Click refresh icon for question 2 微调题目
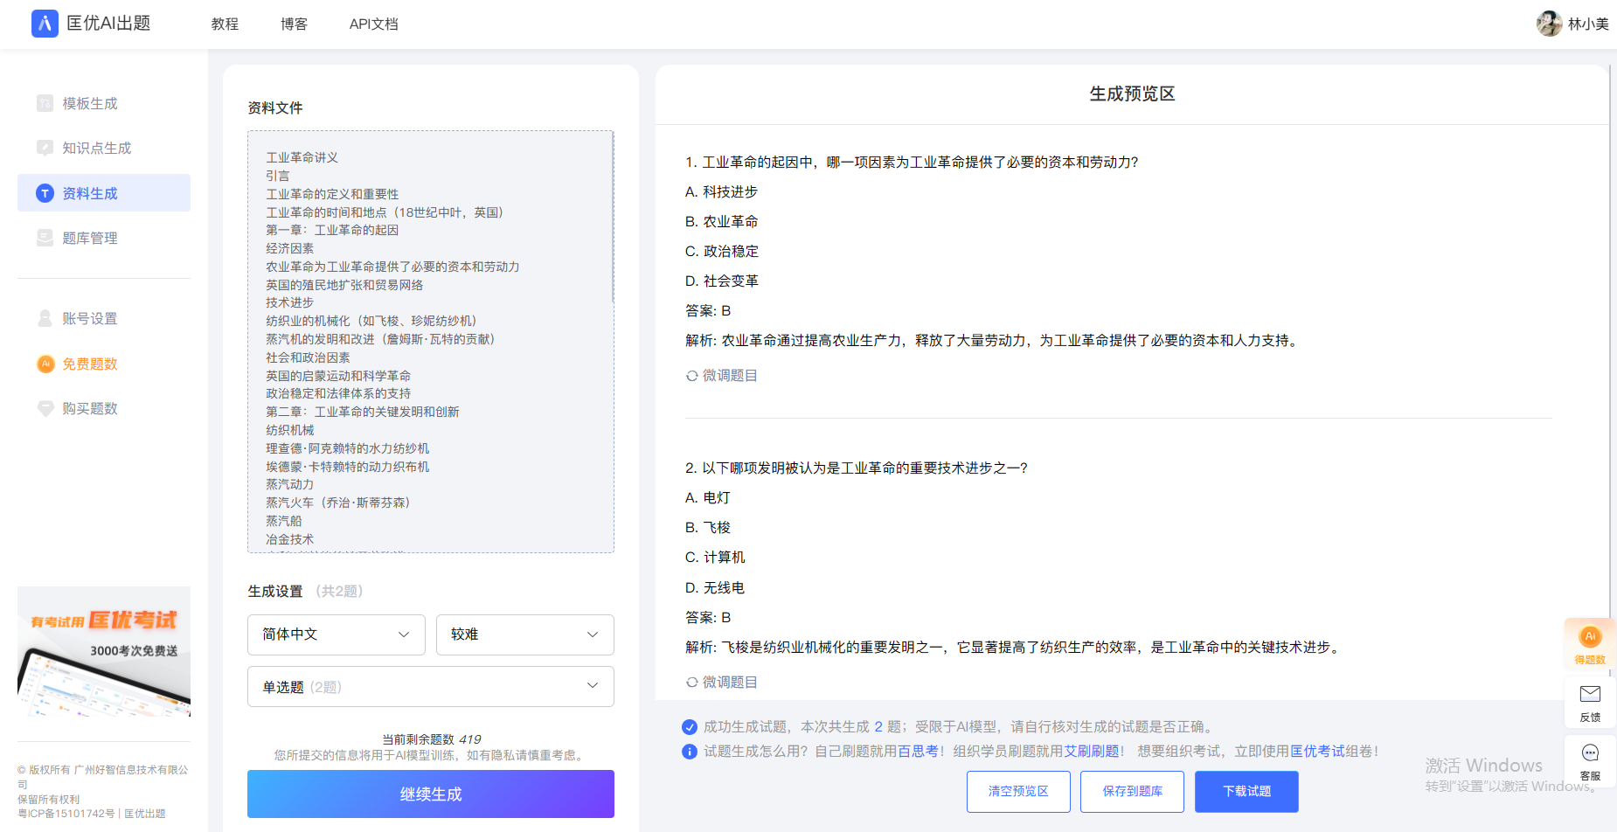The image size is (1617, 832). coord(691,683)
